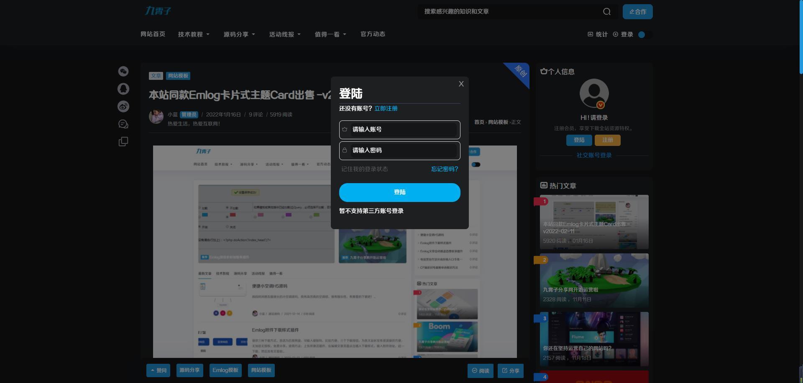Click the 忘记密码? link

pyautogui.click(x=445, y=169)
